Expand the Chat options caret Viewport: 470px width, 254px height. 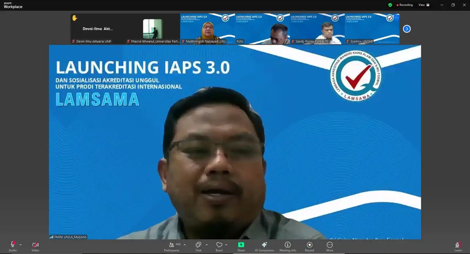click(x=207, y=245)
